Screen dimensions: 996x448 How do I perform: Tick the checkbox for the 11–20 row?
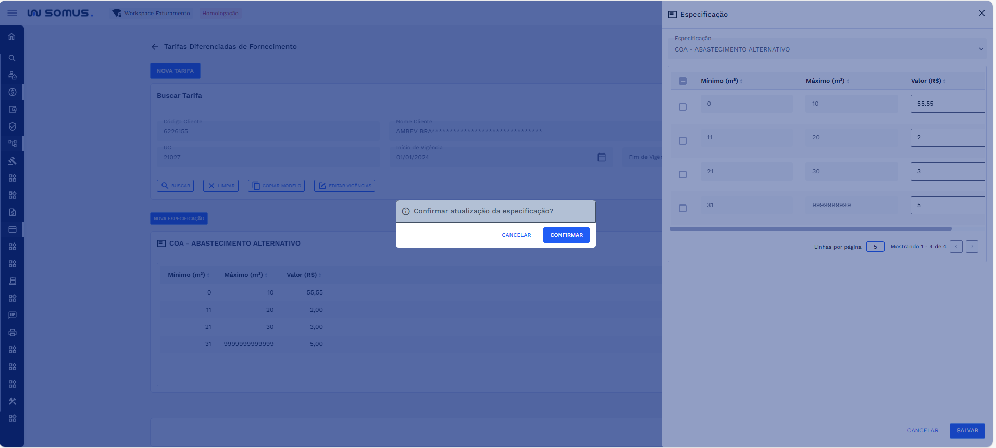pos(682,140)
